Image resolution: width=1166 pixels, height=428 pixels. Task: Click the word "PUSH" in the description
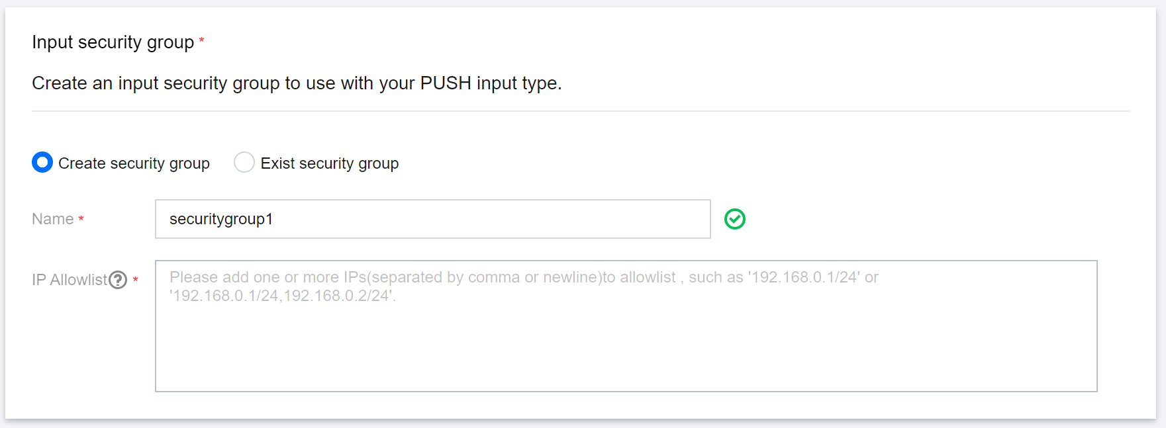coord(446,83)
